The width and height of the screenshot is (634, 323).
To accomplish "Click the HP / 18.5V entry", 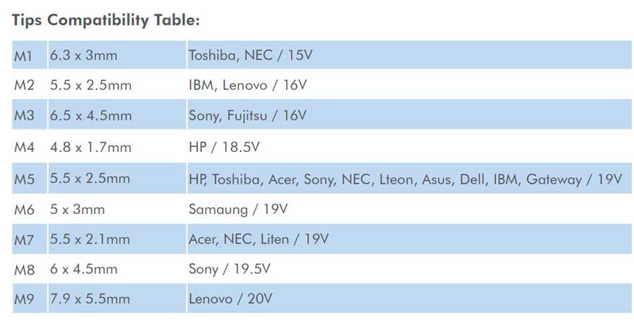I will tap(224, 147).
